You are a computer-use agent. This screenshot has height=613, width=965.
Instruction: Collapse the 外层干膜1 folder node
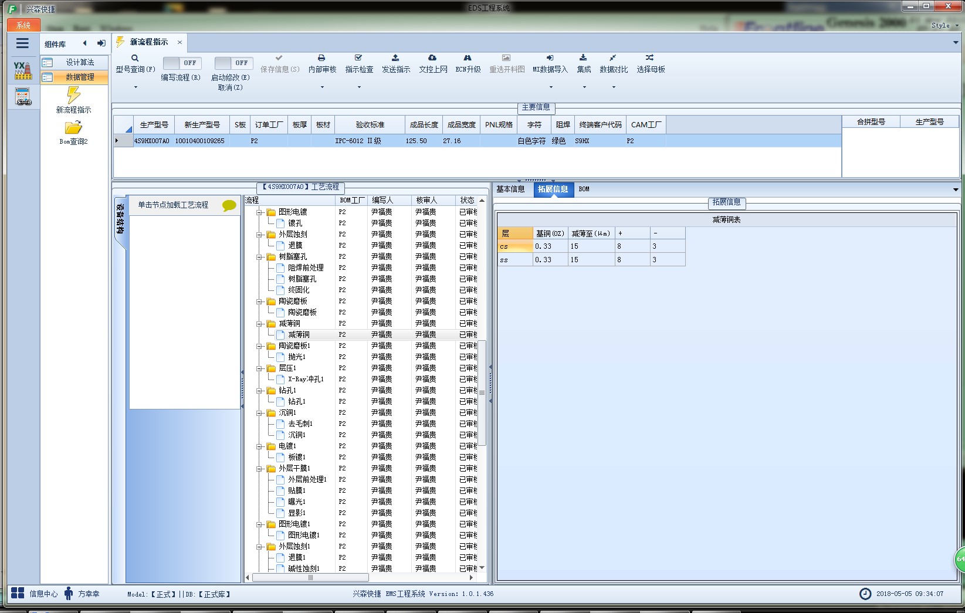[259, 469]
